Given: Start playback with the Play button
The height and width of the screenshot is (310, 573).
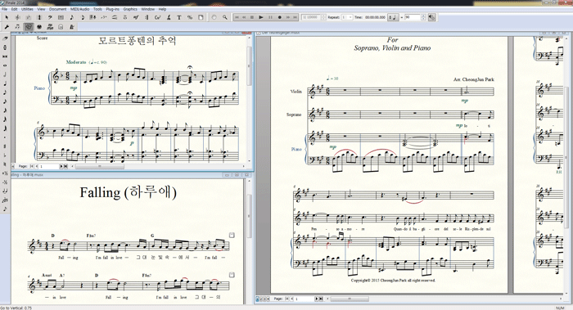Looking at the screenshot, I should click(261, 17).
